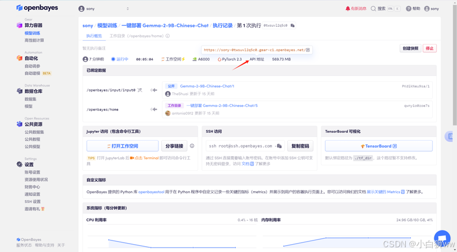Copy the SSH command with the copy icon
The image size is (457, 252).
pos(279,146)
